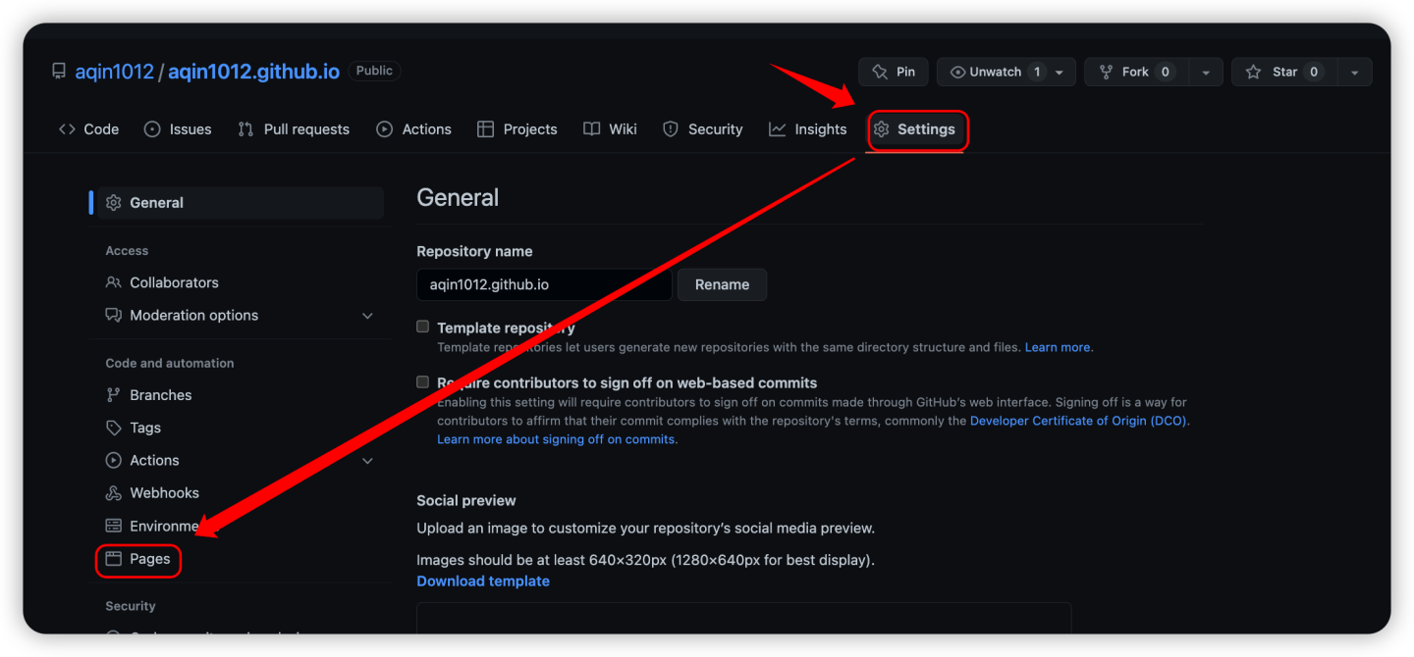Click the Download template link
Image resolution: width=1414 pixels, height=657 pixels.
pos(483,581)
